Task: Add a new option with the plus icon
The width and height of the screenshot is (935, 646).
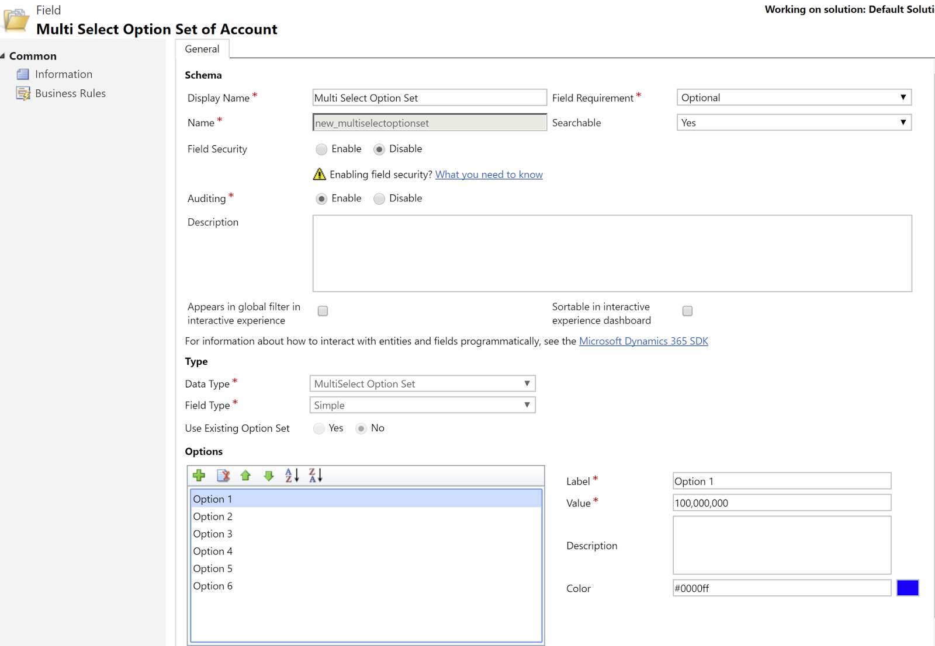Action: [199, 476]
